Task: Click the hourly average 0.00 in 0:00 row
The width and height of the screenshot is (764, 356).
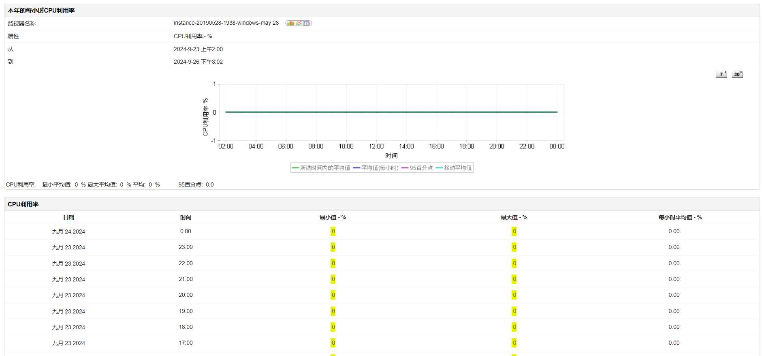Action: tap(674, 231)
